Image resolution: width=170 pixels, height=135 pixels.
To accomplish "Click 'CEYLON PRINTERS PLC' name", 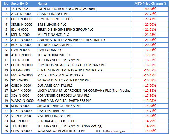I will [54, 19].
